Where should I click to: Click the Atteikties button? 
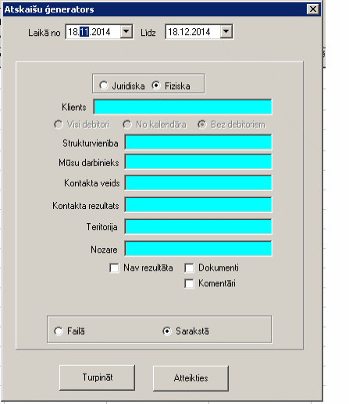tap(191, 378)
